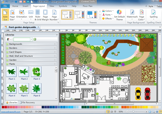Expand the theme Colors dropdown

[108, 11]
